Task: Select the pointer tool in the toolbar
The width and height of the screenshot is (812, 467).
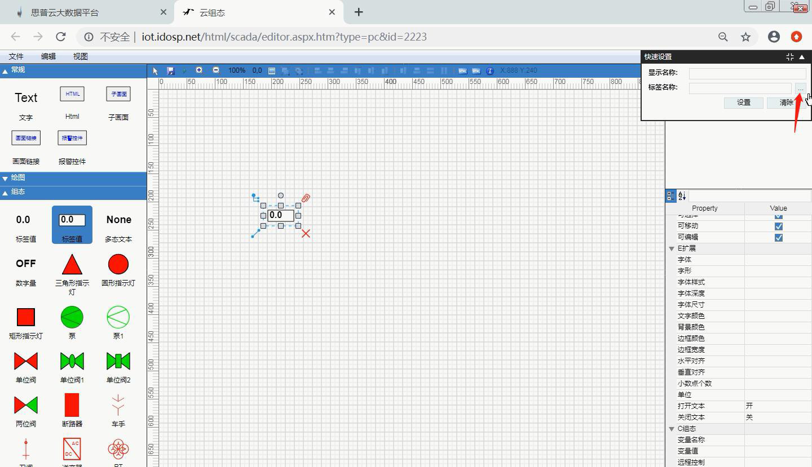Action: tap(156, 71)
